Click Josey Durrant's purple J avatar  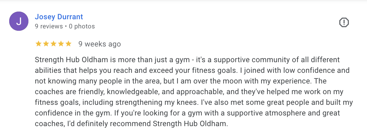tap(19, 21)
